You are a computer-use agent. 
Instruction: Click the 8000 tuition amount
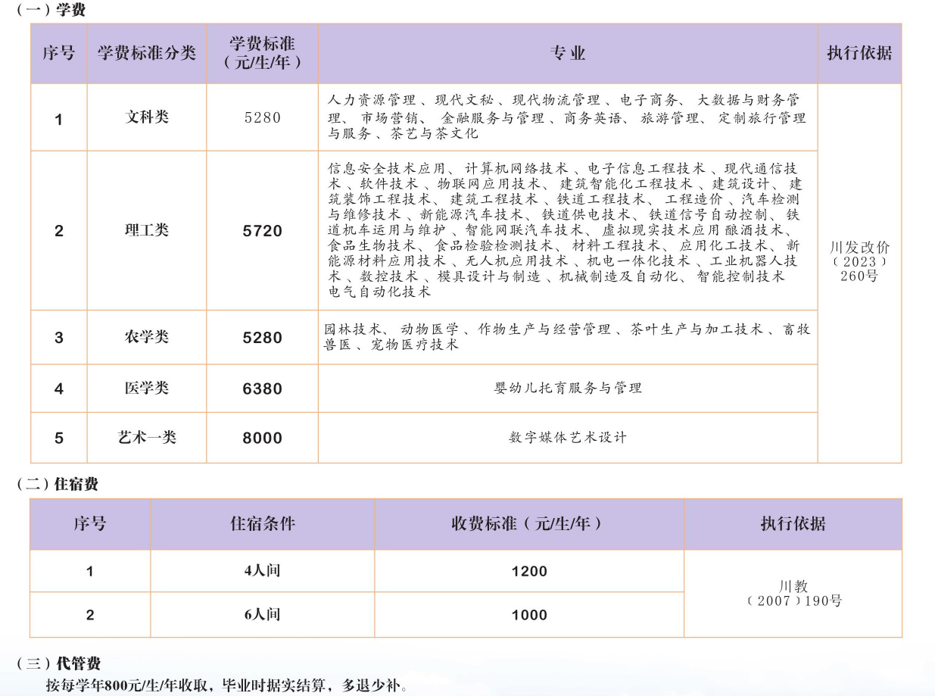pyautogui.click(x=262, y=438)
